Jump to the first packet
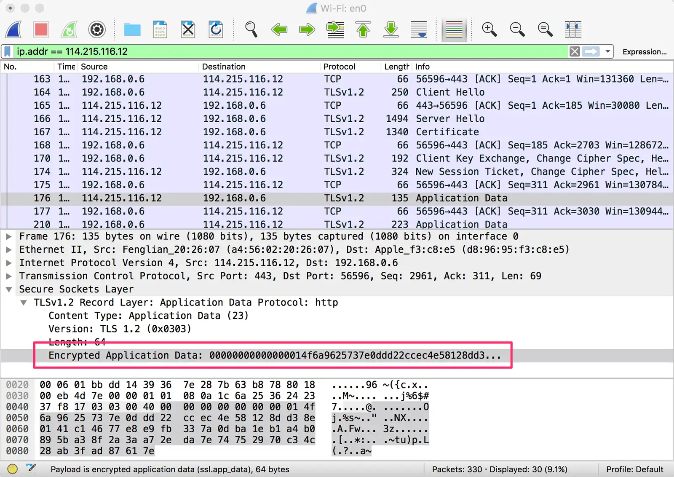674x477 pixels. pos(363,29)
